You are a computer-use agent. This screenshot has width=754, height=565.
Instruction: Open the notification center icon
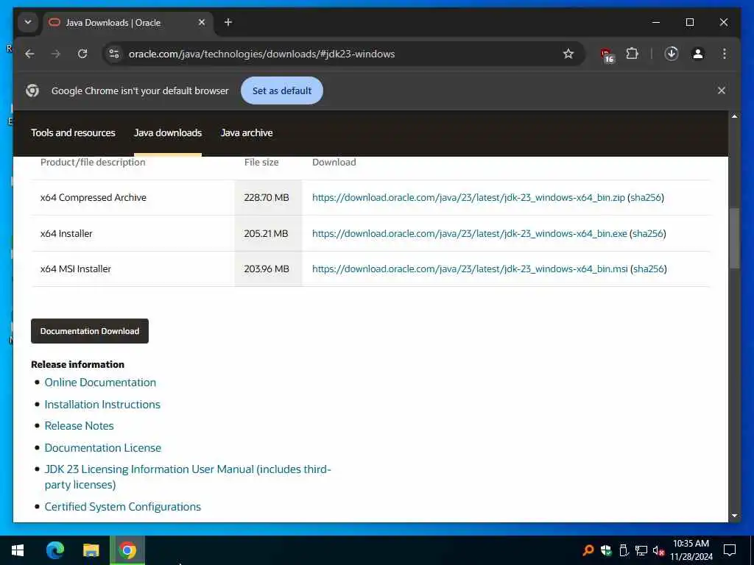tap(730, 550)
